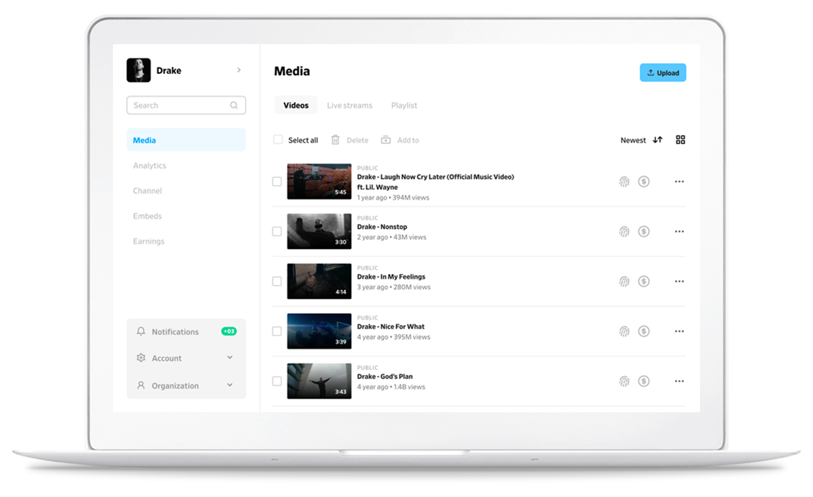The image size is (813, 497).
Task: Open the Drake - Nonstop title link
Action: click(382, 227)
